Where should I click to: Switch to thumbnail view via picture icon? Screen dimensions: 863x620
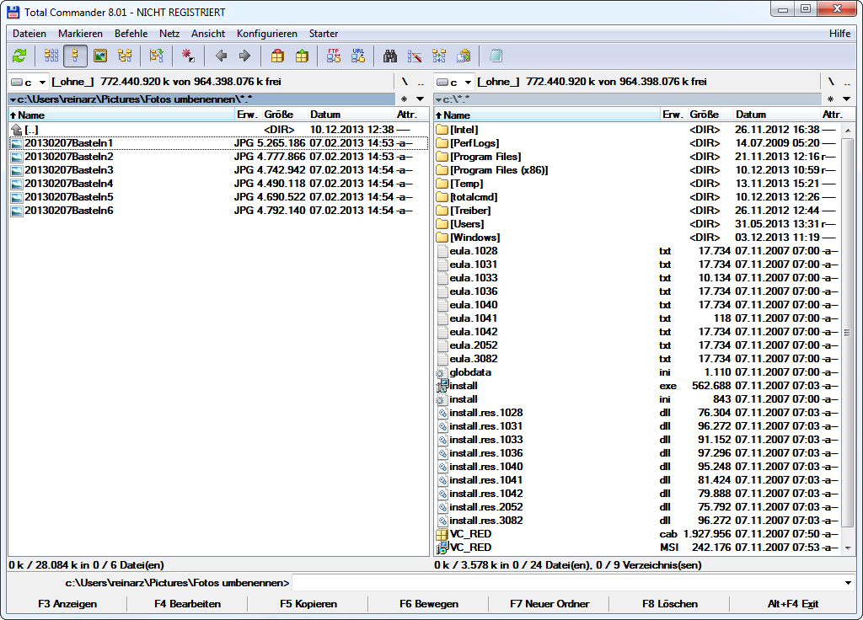100,56
